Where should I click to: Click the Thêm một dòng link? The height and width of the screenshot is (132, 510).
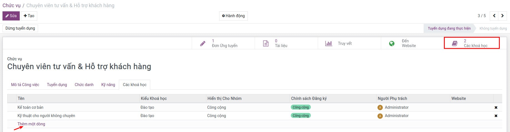[31, 124]
